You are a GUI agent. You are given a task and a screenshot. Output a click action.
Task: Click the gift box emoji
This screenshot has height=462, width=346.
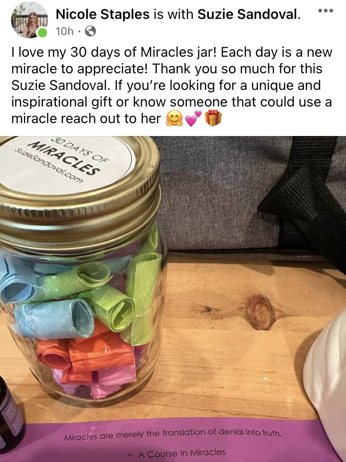[213, 118]
